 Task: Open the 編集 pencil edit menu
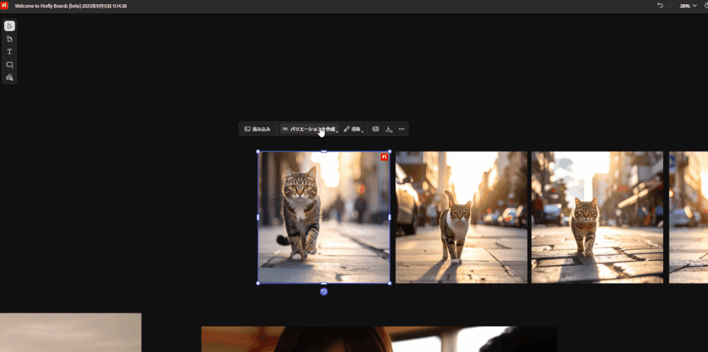[353, 129]
